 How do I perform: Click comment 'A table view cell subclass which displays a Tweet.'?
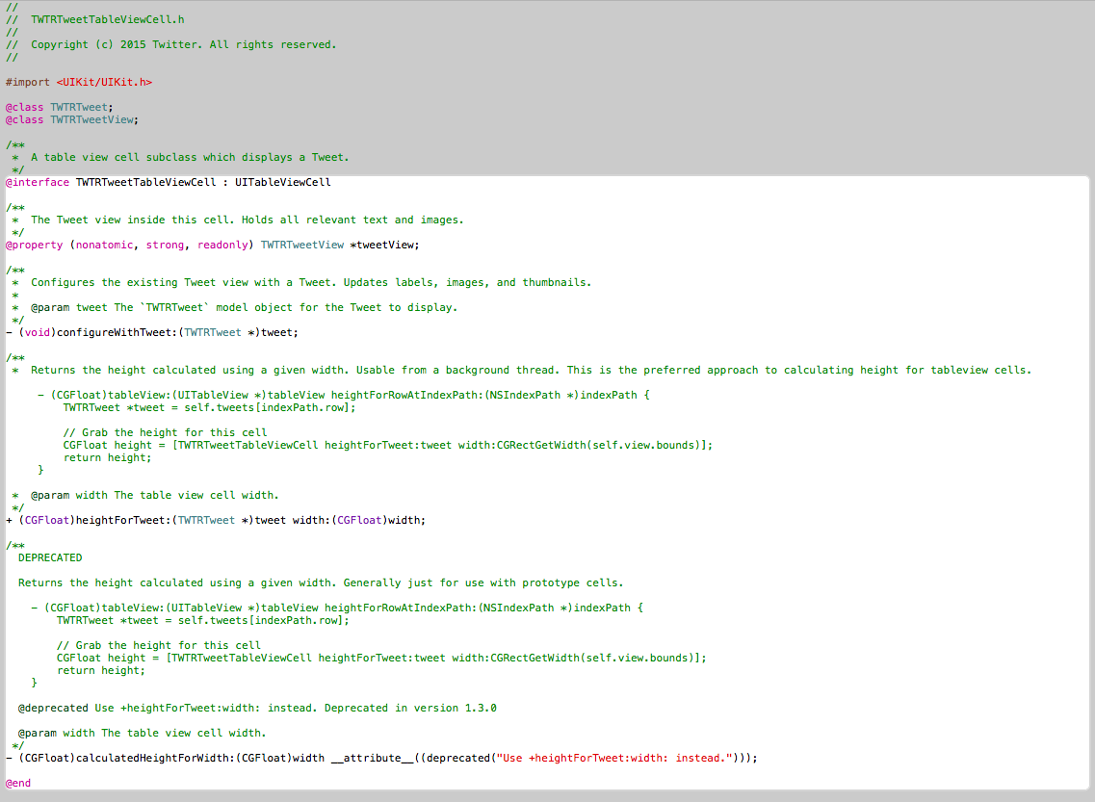pyautogui.click(x=190, y=158)
